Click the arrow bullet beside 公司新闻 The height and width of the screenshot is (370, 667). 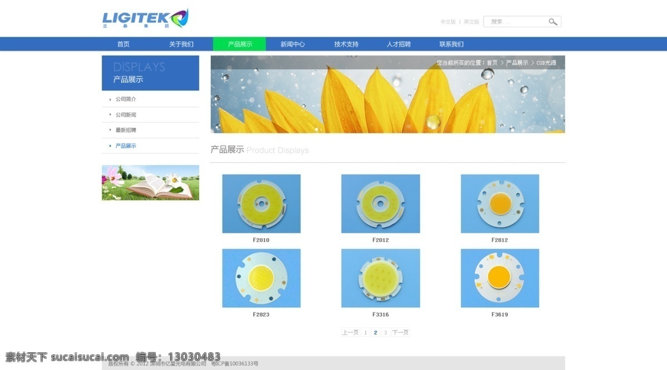[111, 114]
